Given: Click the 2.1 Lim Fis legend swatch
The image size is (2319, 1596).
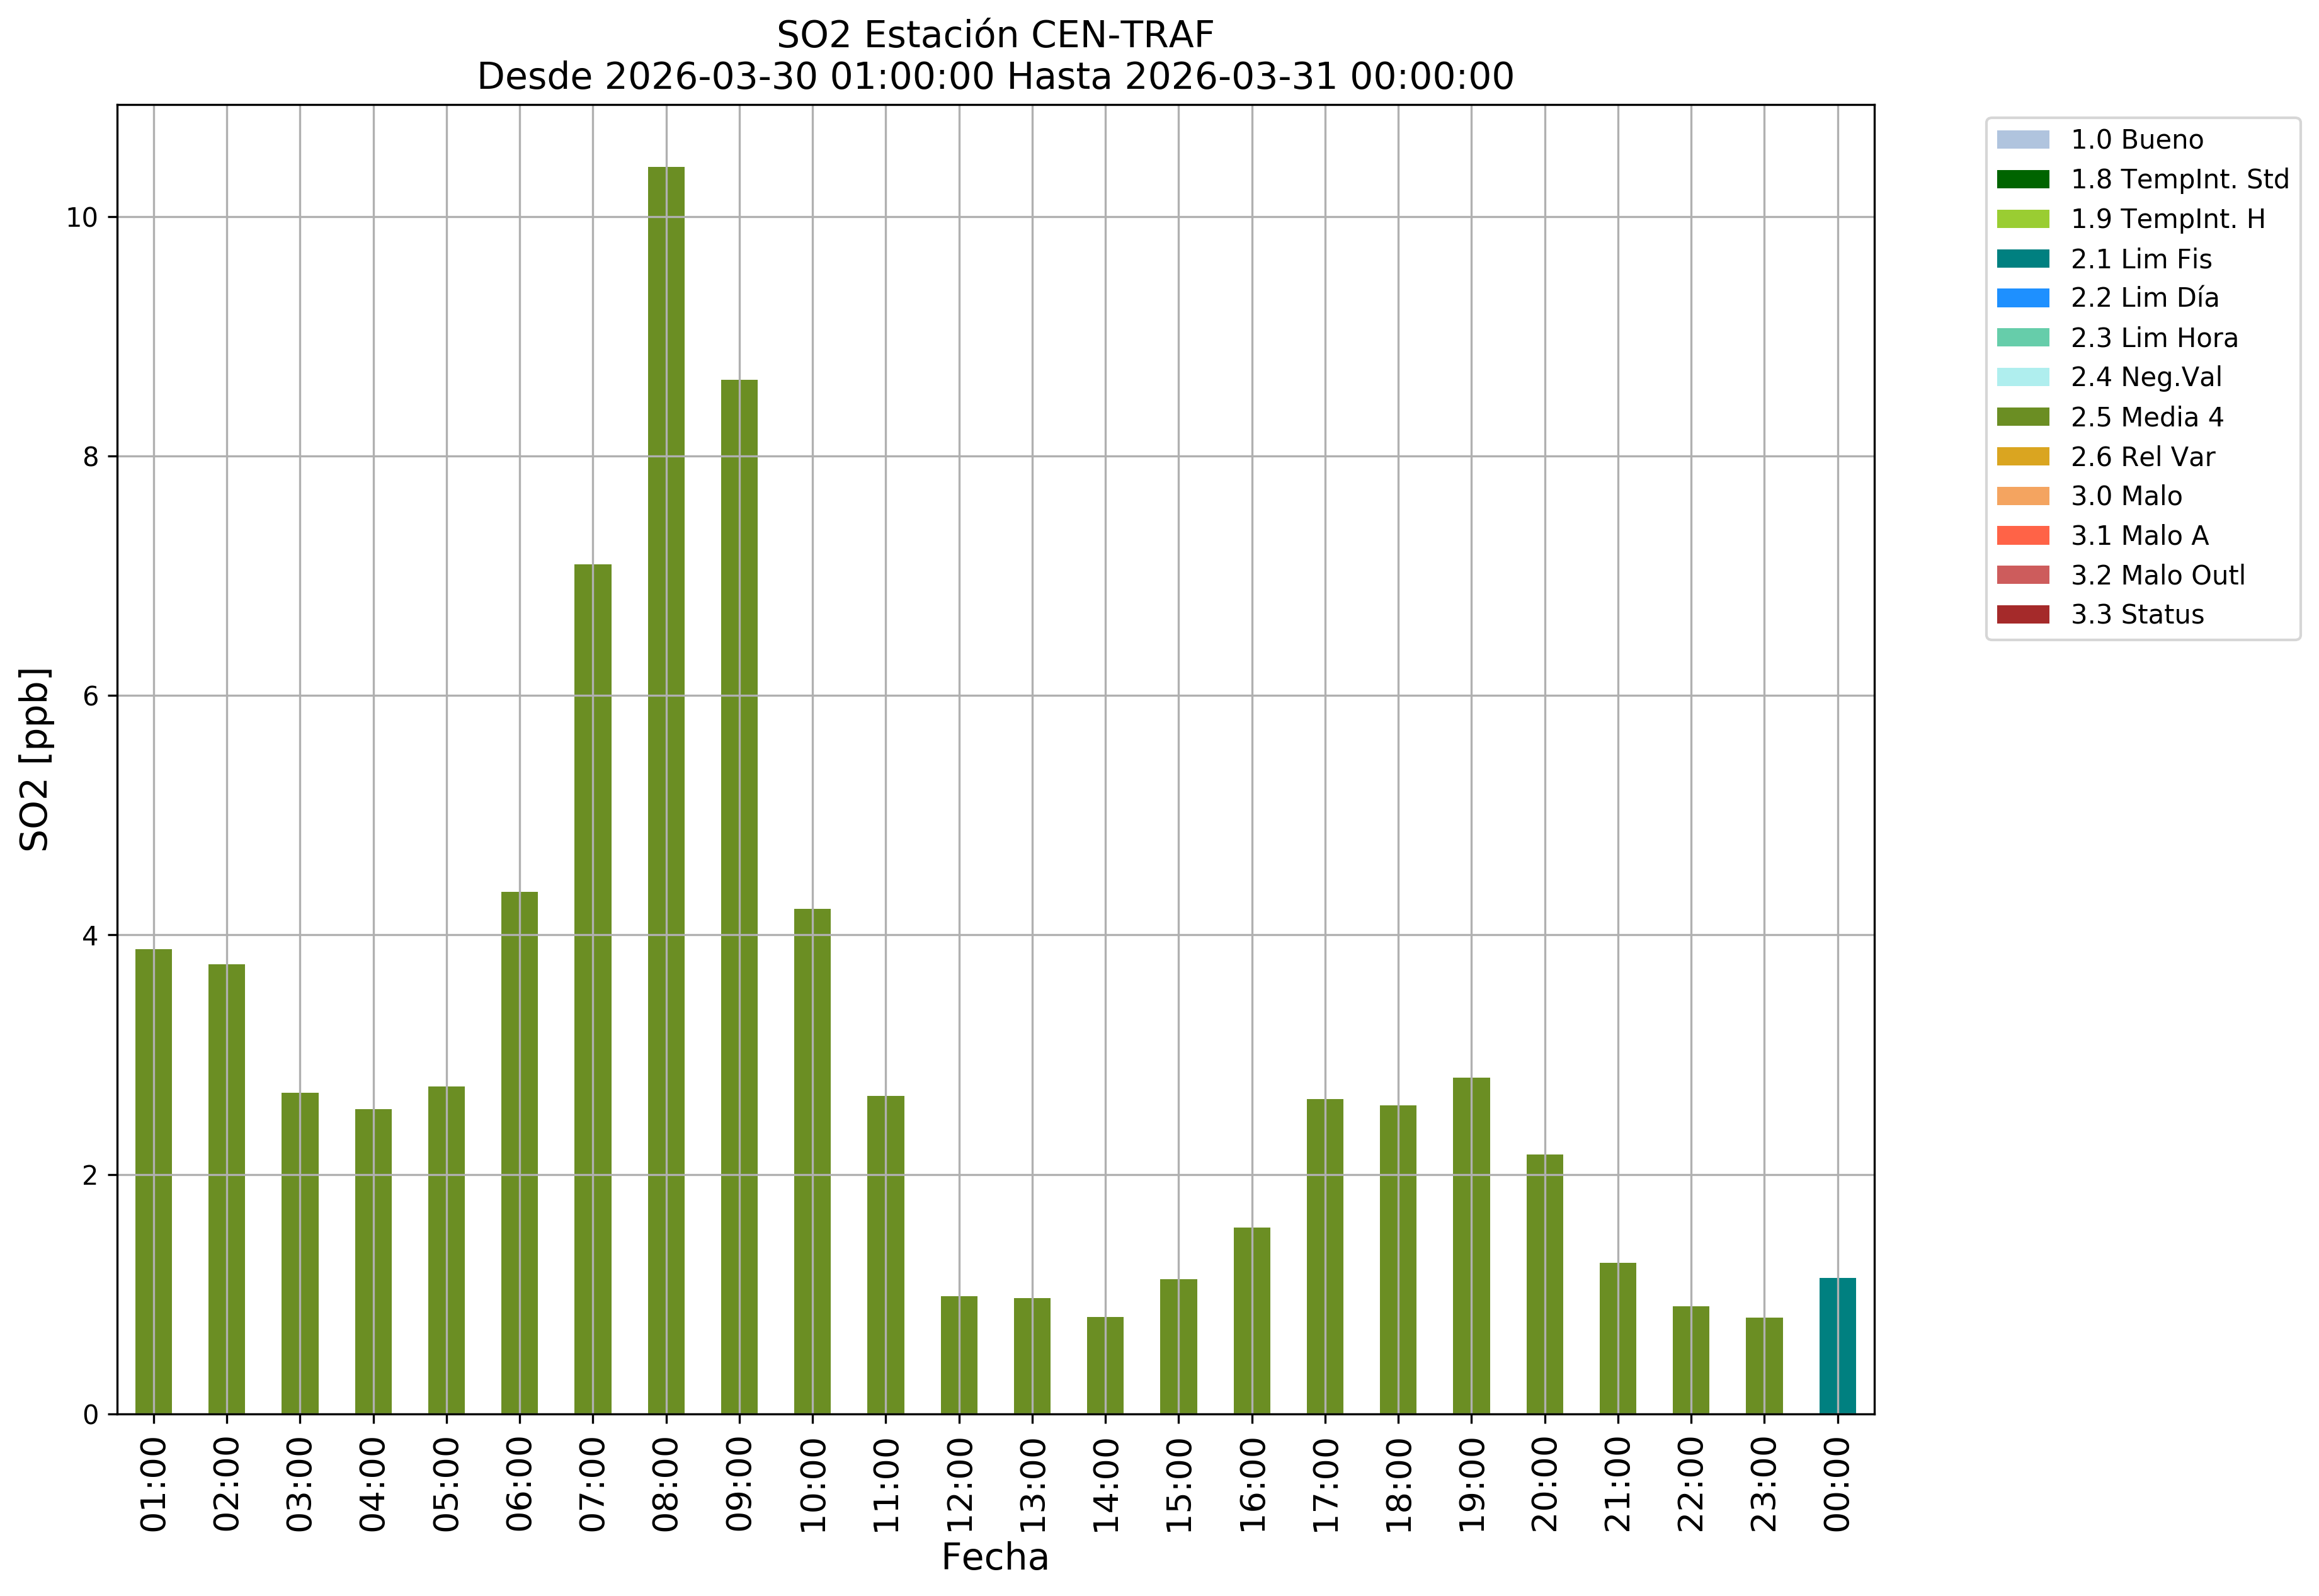Looking at the screenshot, I should tap(2022, 259).
